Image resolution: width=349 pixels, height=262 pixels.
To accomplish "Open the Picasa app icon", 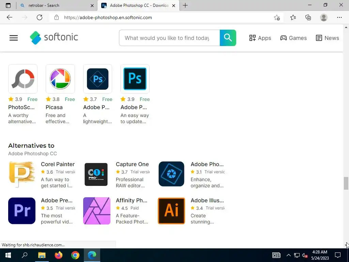I will (x=60, y=79).
